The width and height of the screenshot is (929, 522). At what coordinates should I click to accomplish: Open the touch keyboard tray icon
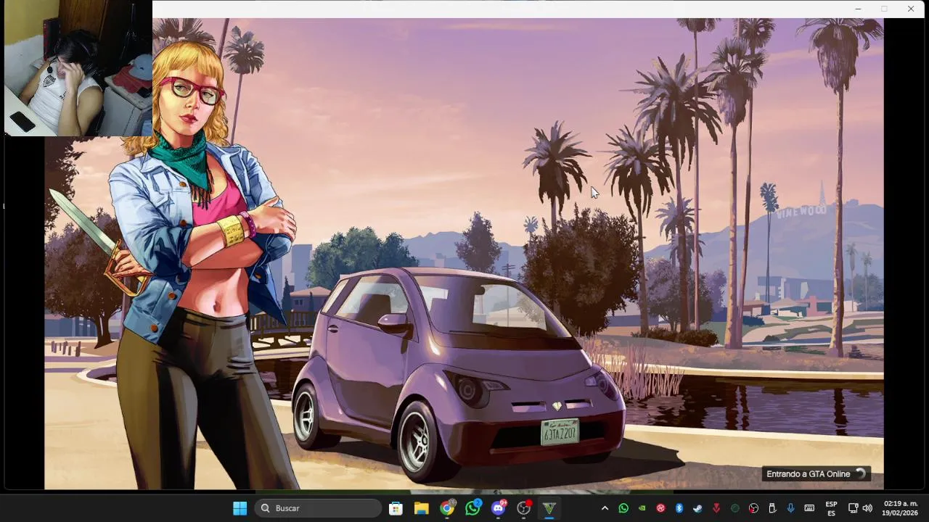tap(809, 508)
